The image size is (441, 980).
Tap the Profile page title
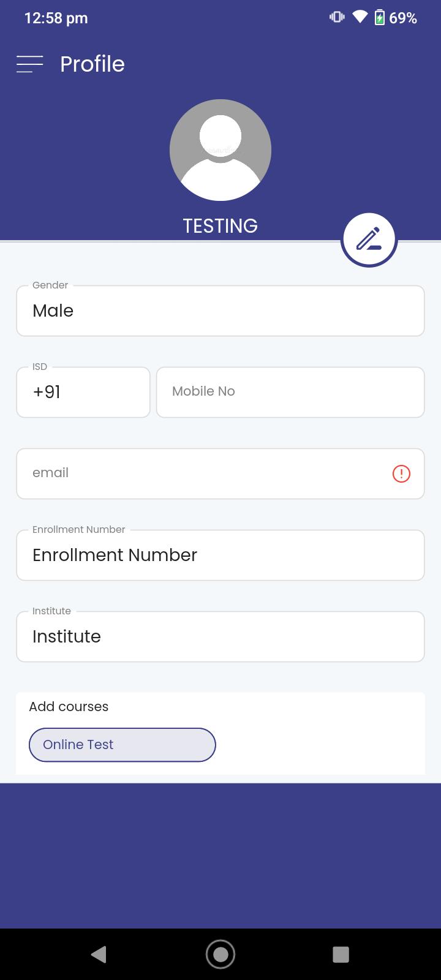pos(92,64)
